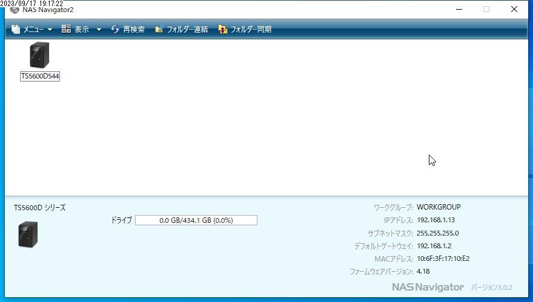The height and width of the screenshot is (302, 533).
Task: Click the MAC address 10:6F:3F:17:10:E2
Action: pyautogui.click(x=443, y=259)
